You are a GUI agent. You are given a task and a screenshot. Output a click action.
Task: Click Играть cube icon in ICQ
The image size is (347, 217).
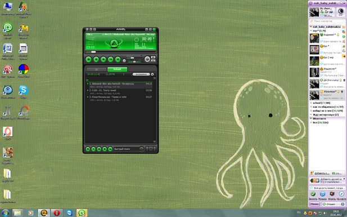point(332,194)
